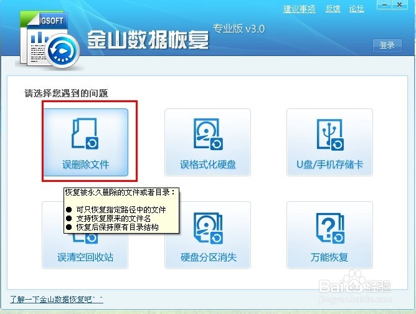Screen dimensions: 416x314
Task: Minimize the 金山数据恢复 window
Action: click(384, 5)
